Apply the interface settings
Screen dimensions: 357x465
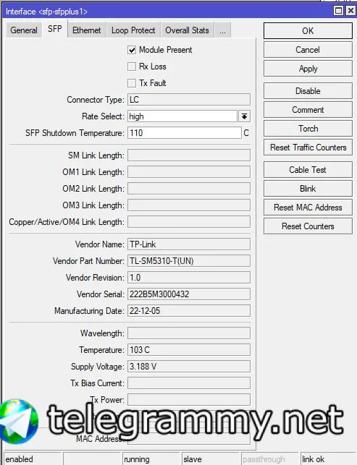pos(308,69)
